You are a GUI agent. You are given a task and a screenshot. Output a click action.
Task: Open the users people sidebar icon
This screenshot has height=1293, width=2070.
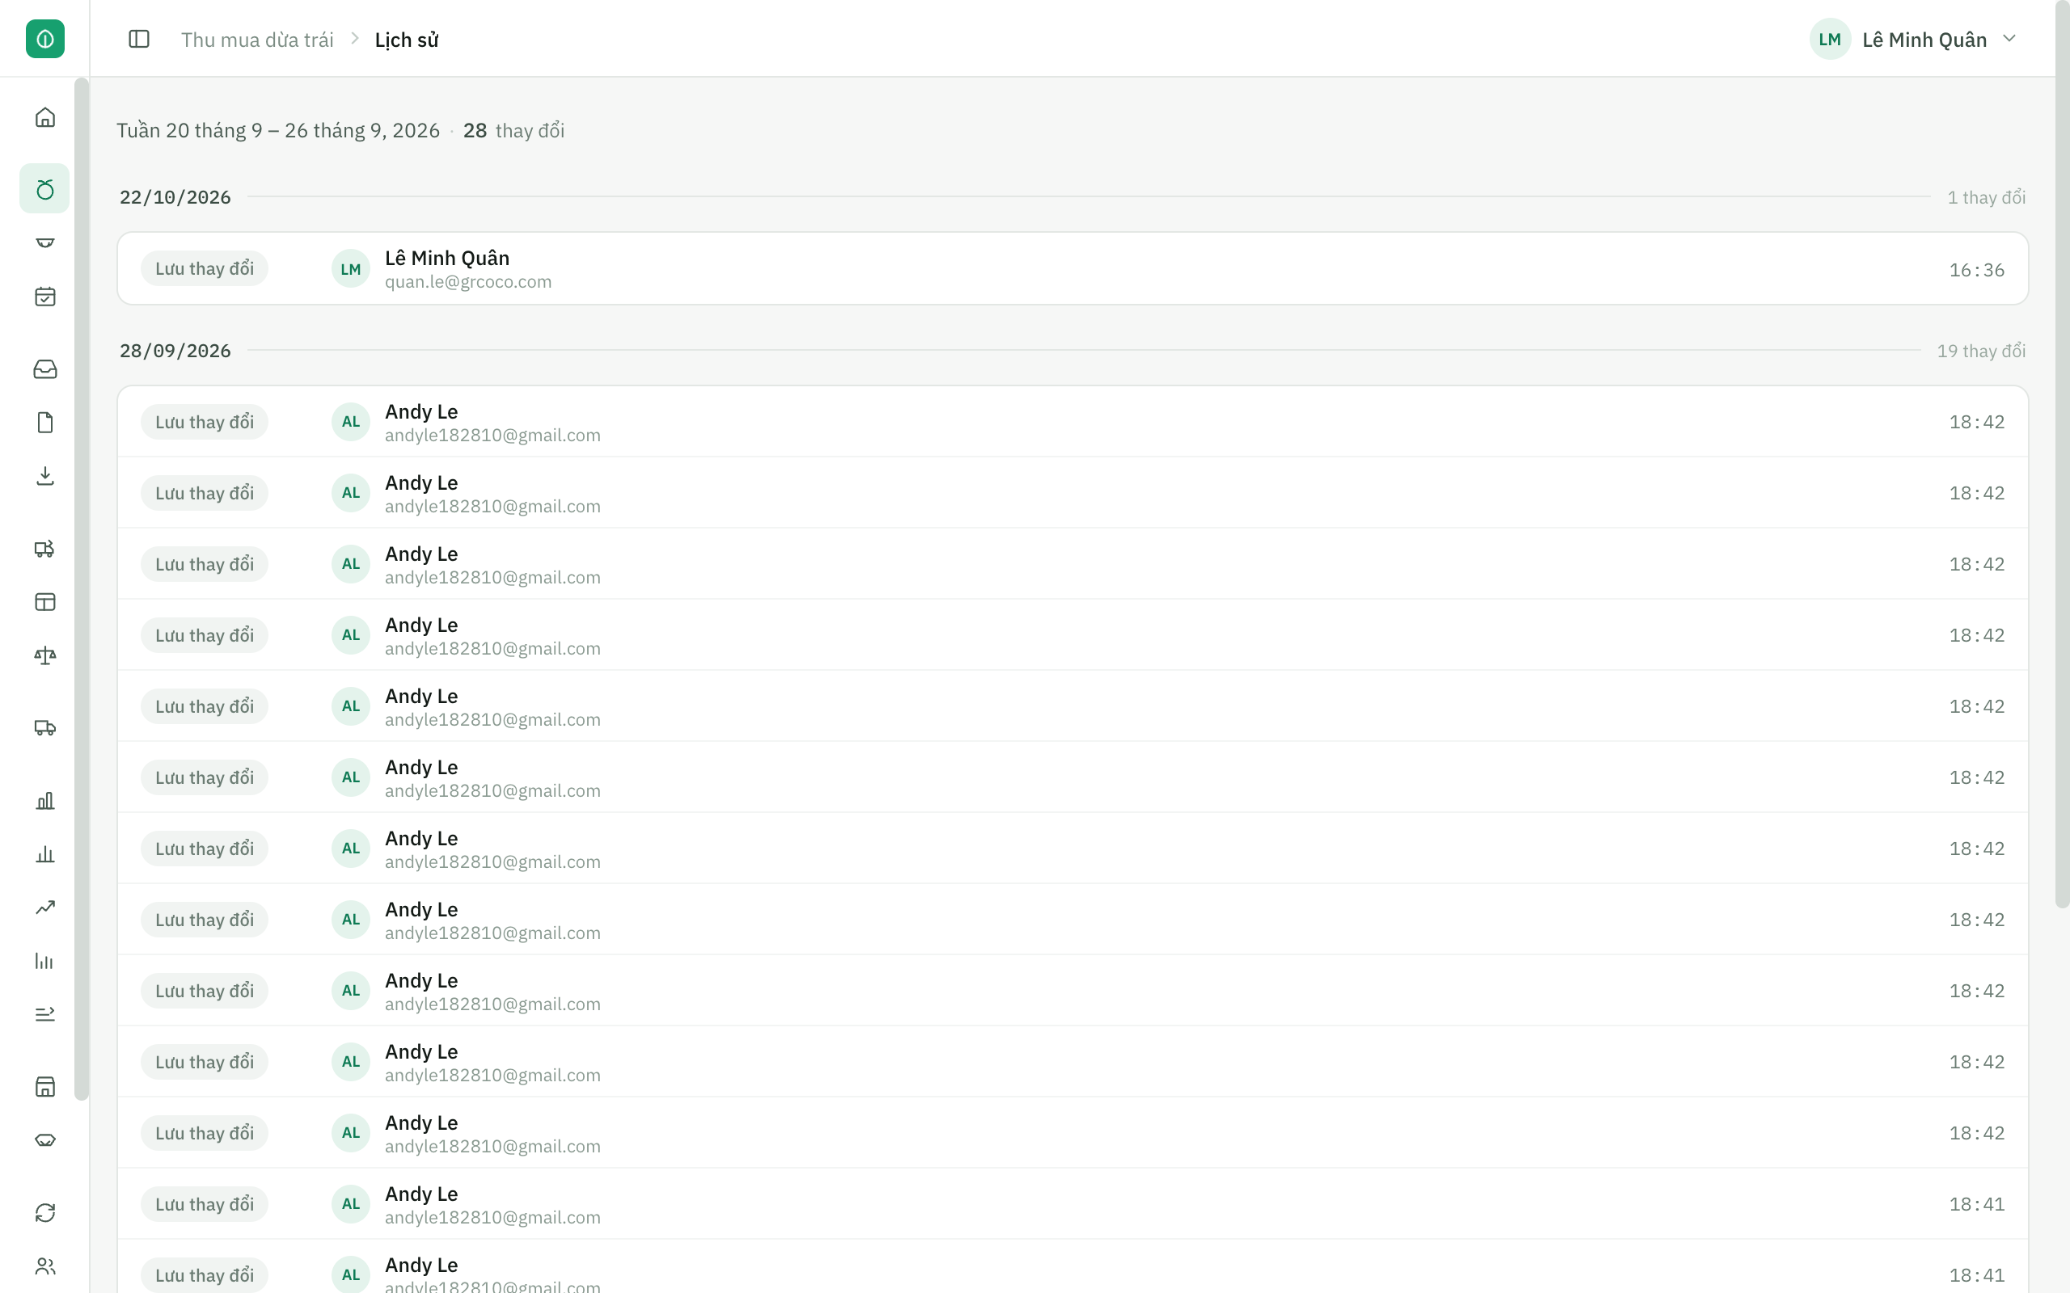coord(44,1266)
